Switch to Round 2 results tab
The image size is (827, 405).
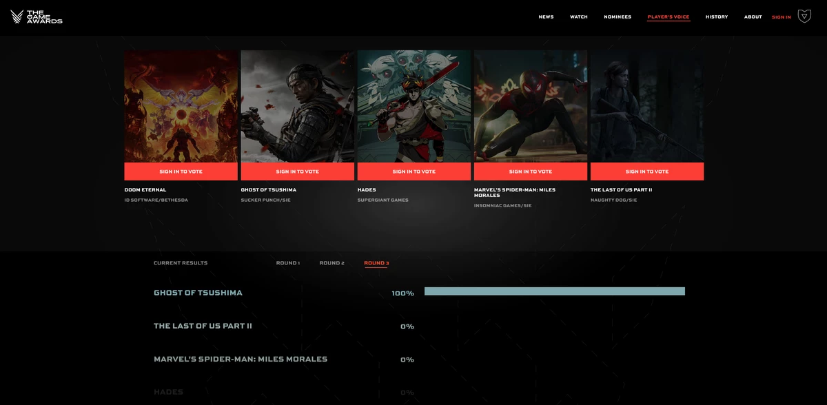331,263
